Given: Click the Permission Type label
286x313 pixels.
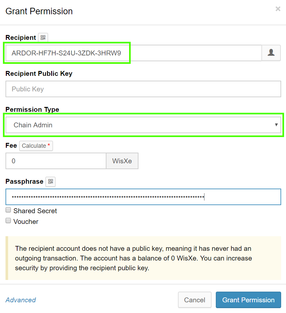Looking at the screenshot, I should point(32,110).
